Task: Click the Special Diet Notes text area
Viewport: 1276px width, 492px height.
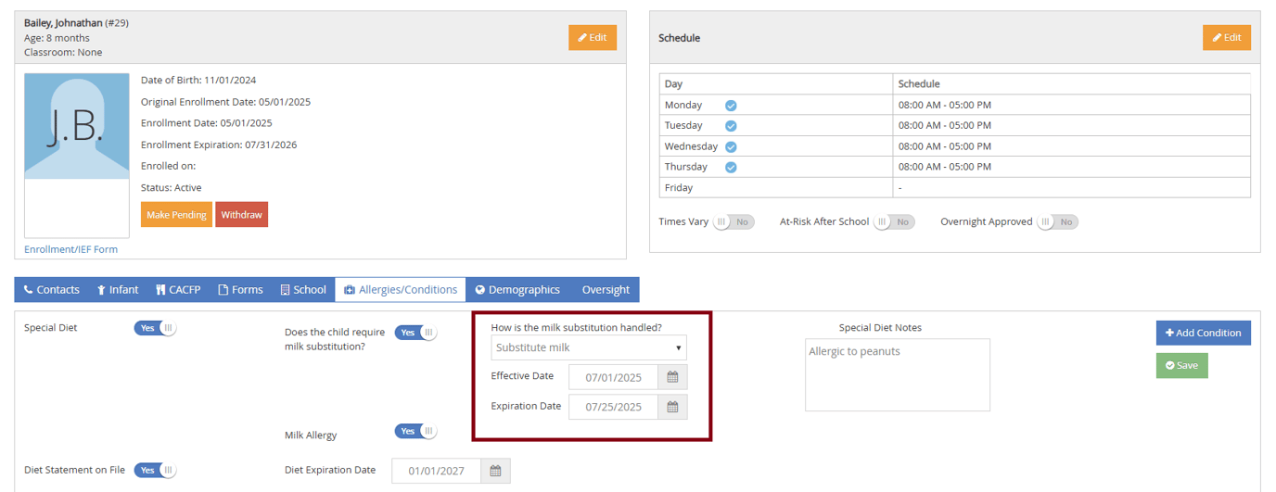Action: pyautogui.click(x=897, y=375)
